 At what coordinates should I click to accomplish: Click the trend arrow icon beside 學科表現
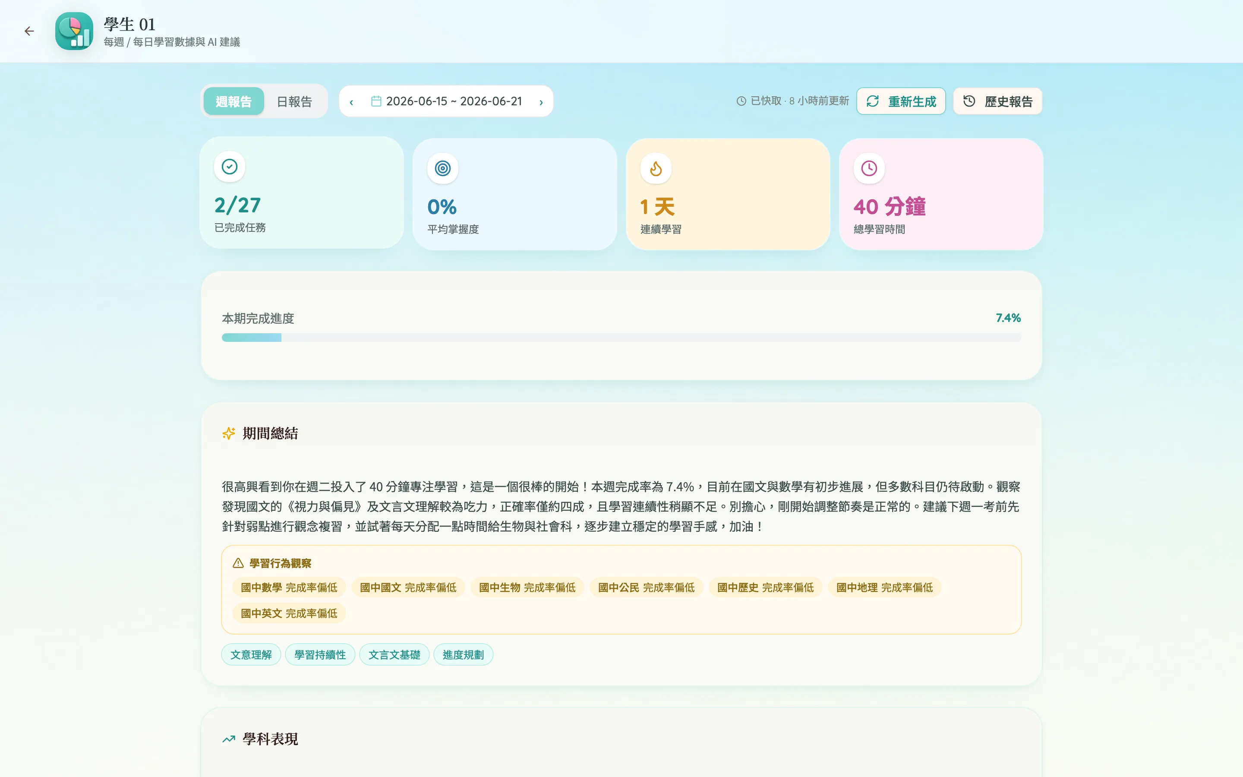[229, 739]
